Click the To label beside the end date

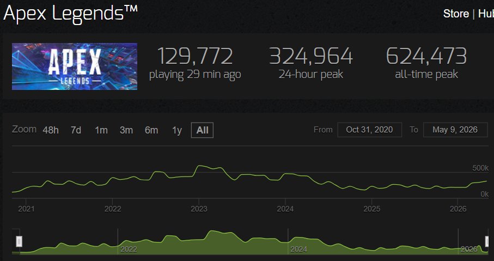click(413, 130)
